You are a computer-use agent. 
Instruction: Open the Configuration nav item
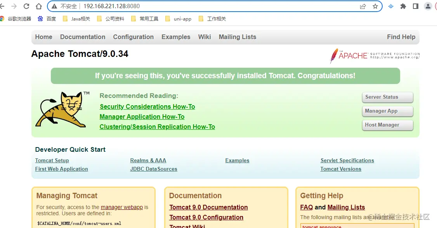[x=133, y=37]
